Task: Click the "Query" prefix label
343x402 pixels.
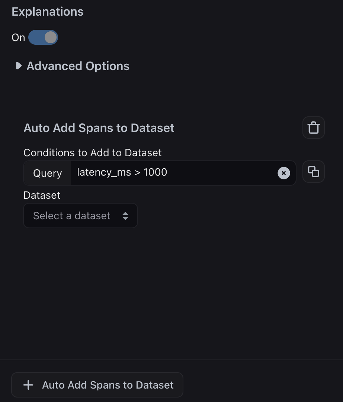Action: tap(47, 173)
